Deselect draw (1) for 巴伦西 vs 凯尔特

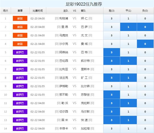point(128,61)
